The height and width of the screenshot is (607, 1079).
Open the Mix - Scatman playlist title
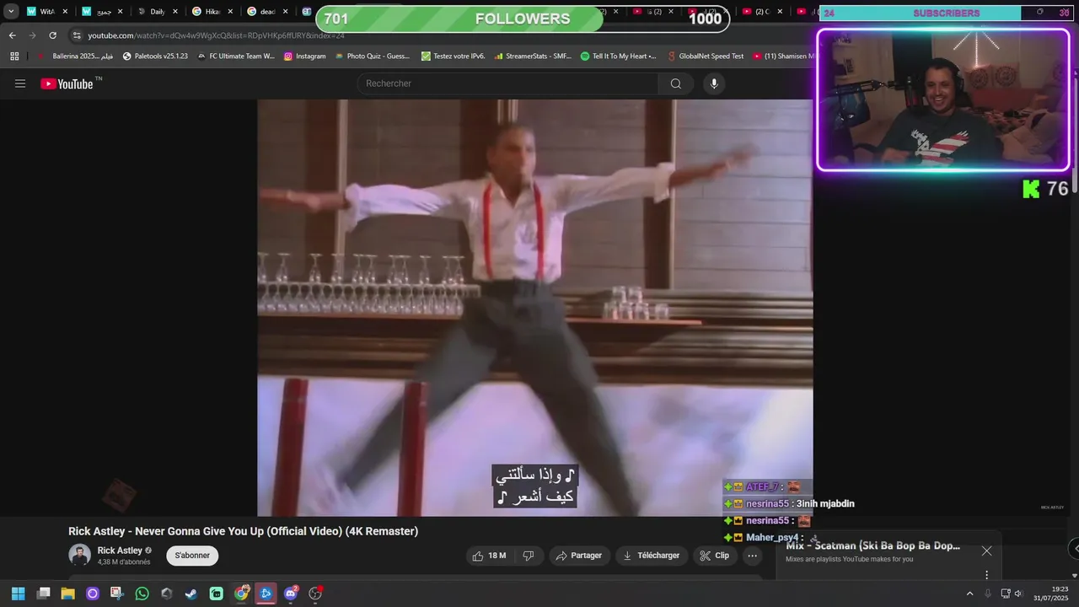click(872, 545)
